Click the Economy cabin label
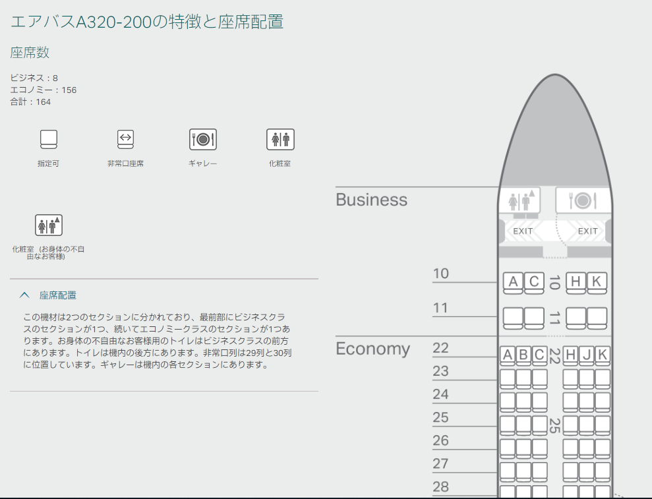The image size is (652, 499). 372,349
